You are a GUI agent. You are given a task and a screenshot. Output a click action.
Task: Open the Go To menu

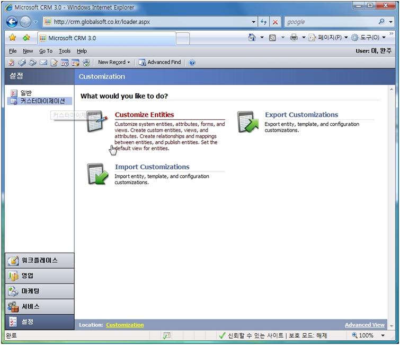[46, 51]
